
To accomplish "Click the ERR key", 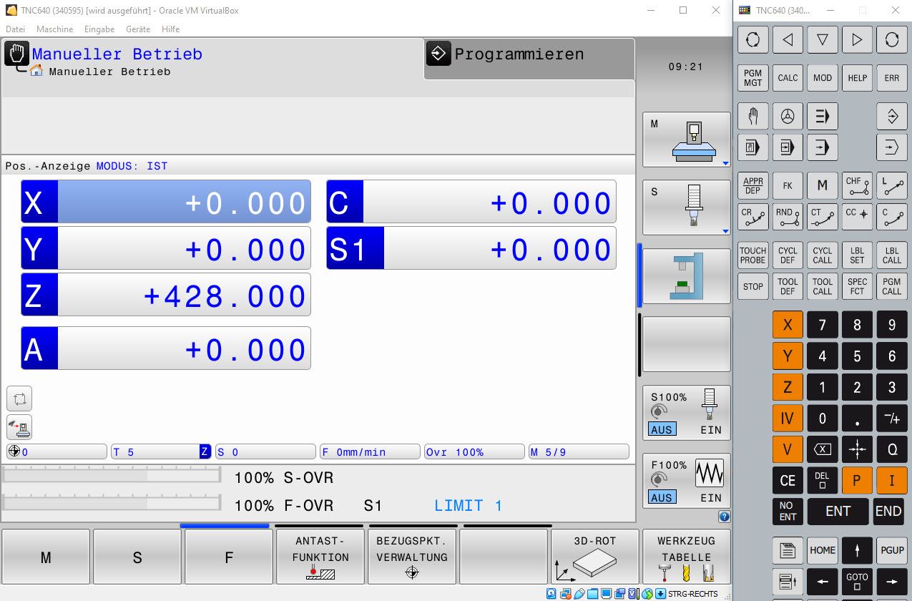I will 892,78.
